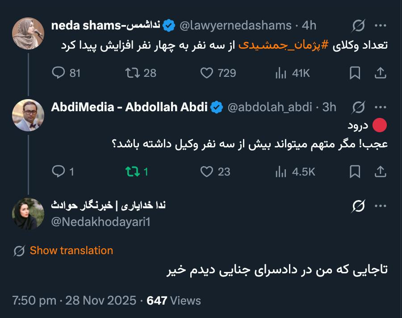This screenshot has width=402, height=318.
Task: Open more menu on Abdollah Abdi's tweet
Action: click(x=380, y=107)
